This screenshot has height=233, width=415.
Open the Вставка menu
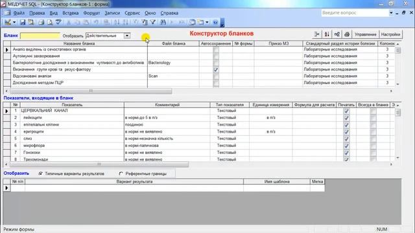[x=71, y=13]
